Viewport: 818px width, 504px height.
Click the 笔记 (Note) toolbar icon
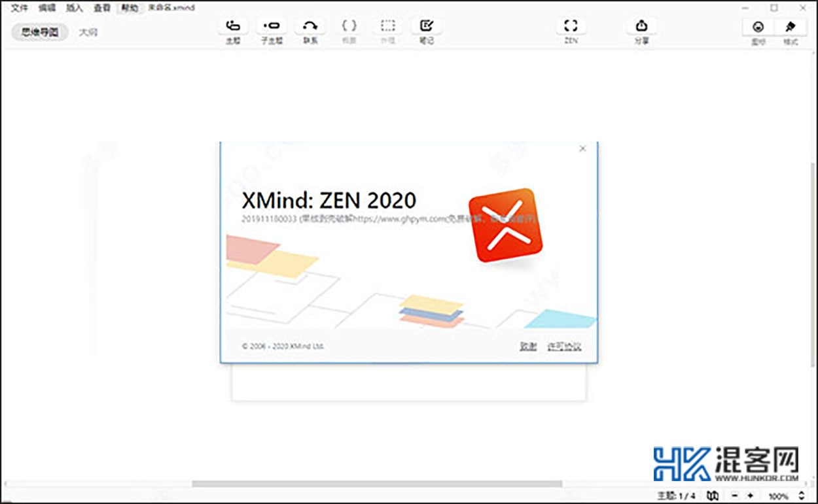[x=427, y=26]
